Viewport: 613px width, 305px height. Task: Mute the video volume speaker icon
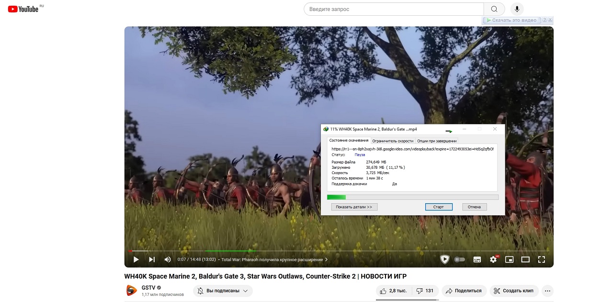click(168, 260)
